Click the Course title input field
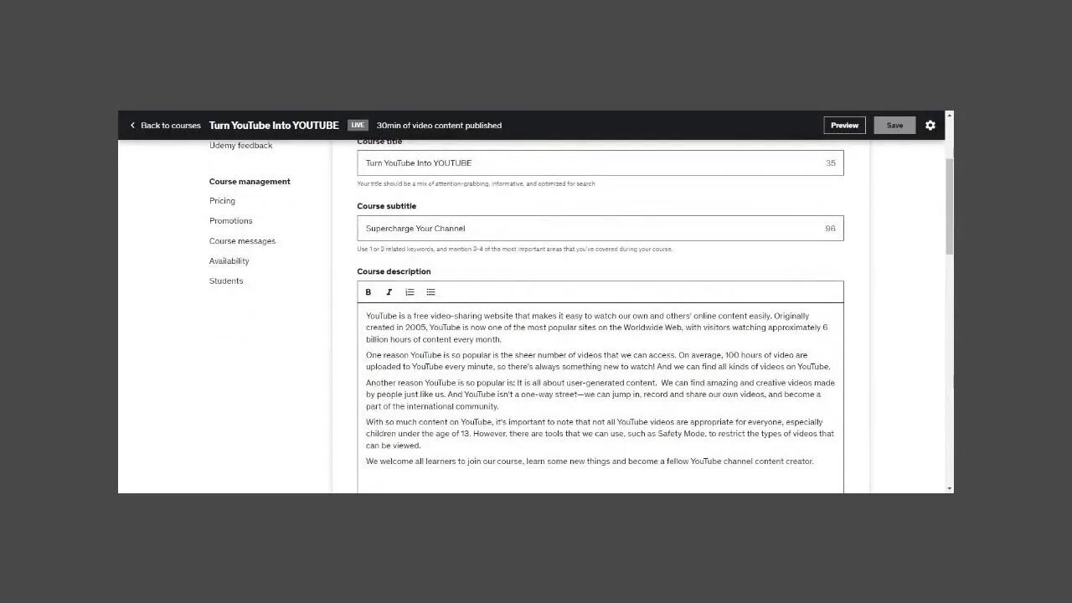The height and width of the screenshot is (603, 1072). click(x=600, y=163)
